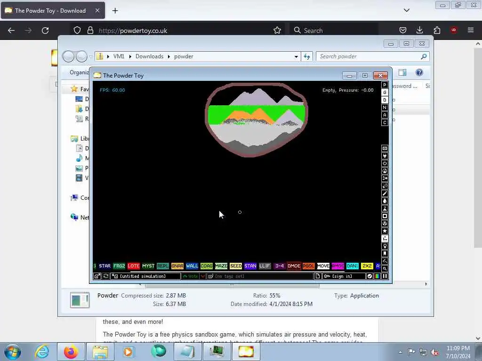Show hidden tray icons arrow
Viewport: 482px width, 361px height.
point(400,352)
